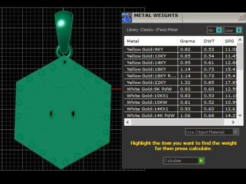Viewport: 246px width, 184px height.
Task: Click the pendant bail in viewport
Action: tap(64, 32)
